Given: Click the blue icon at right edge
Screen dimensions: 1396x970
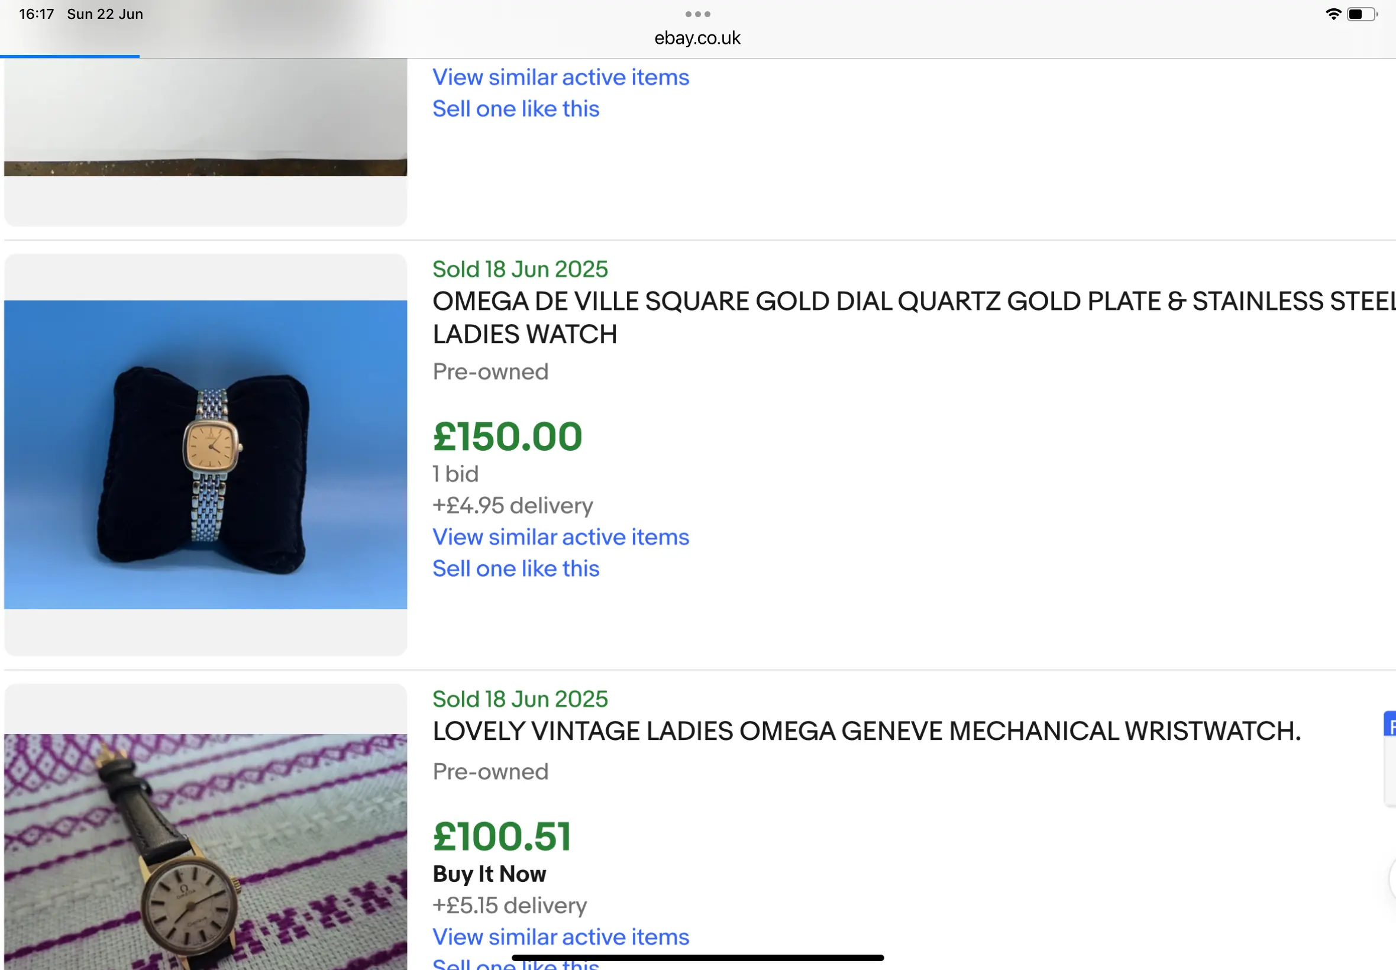Looking at the screenshot, I should click(1390, 725).
